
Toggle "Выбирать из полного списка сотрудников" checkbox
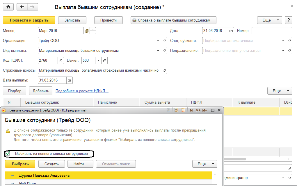click(x=8, y=153)
